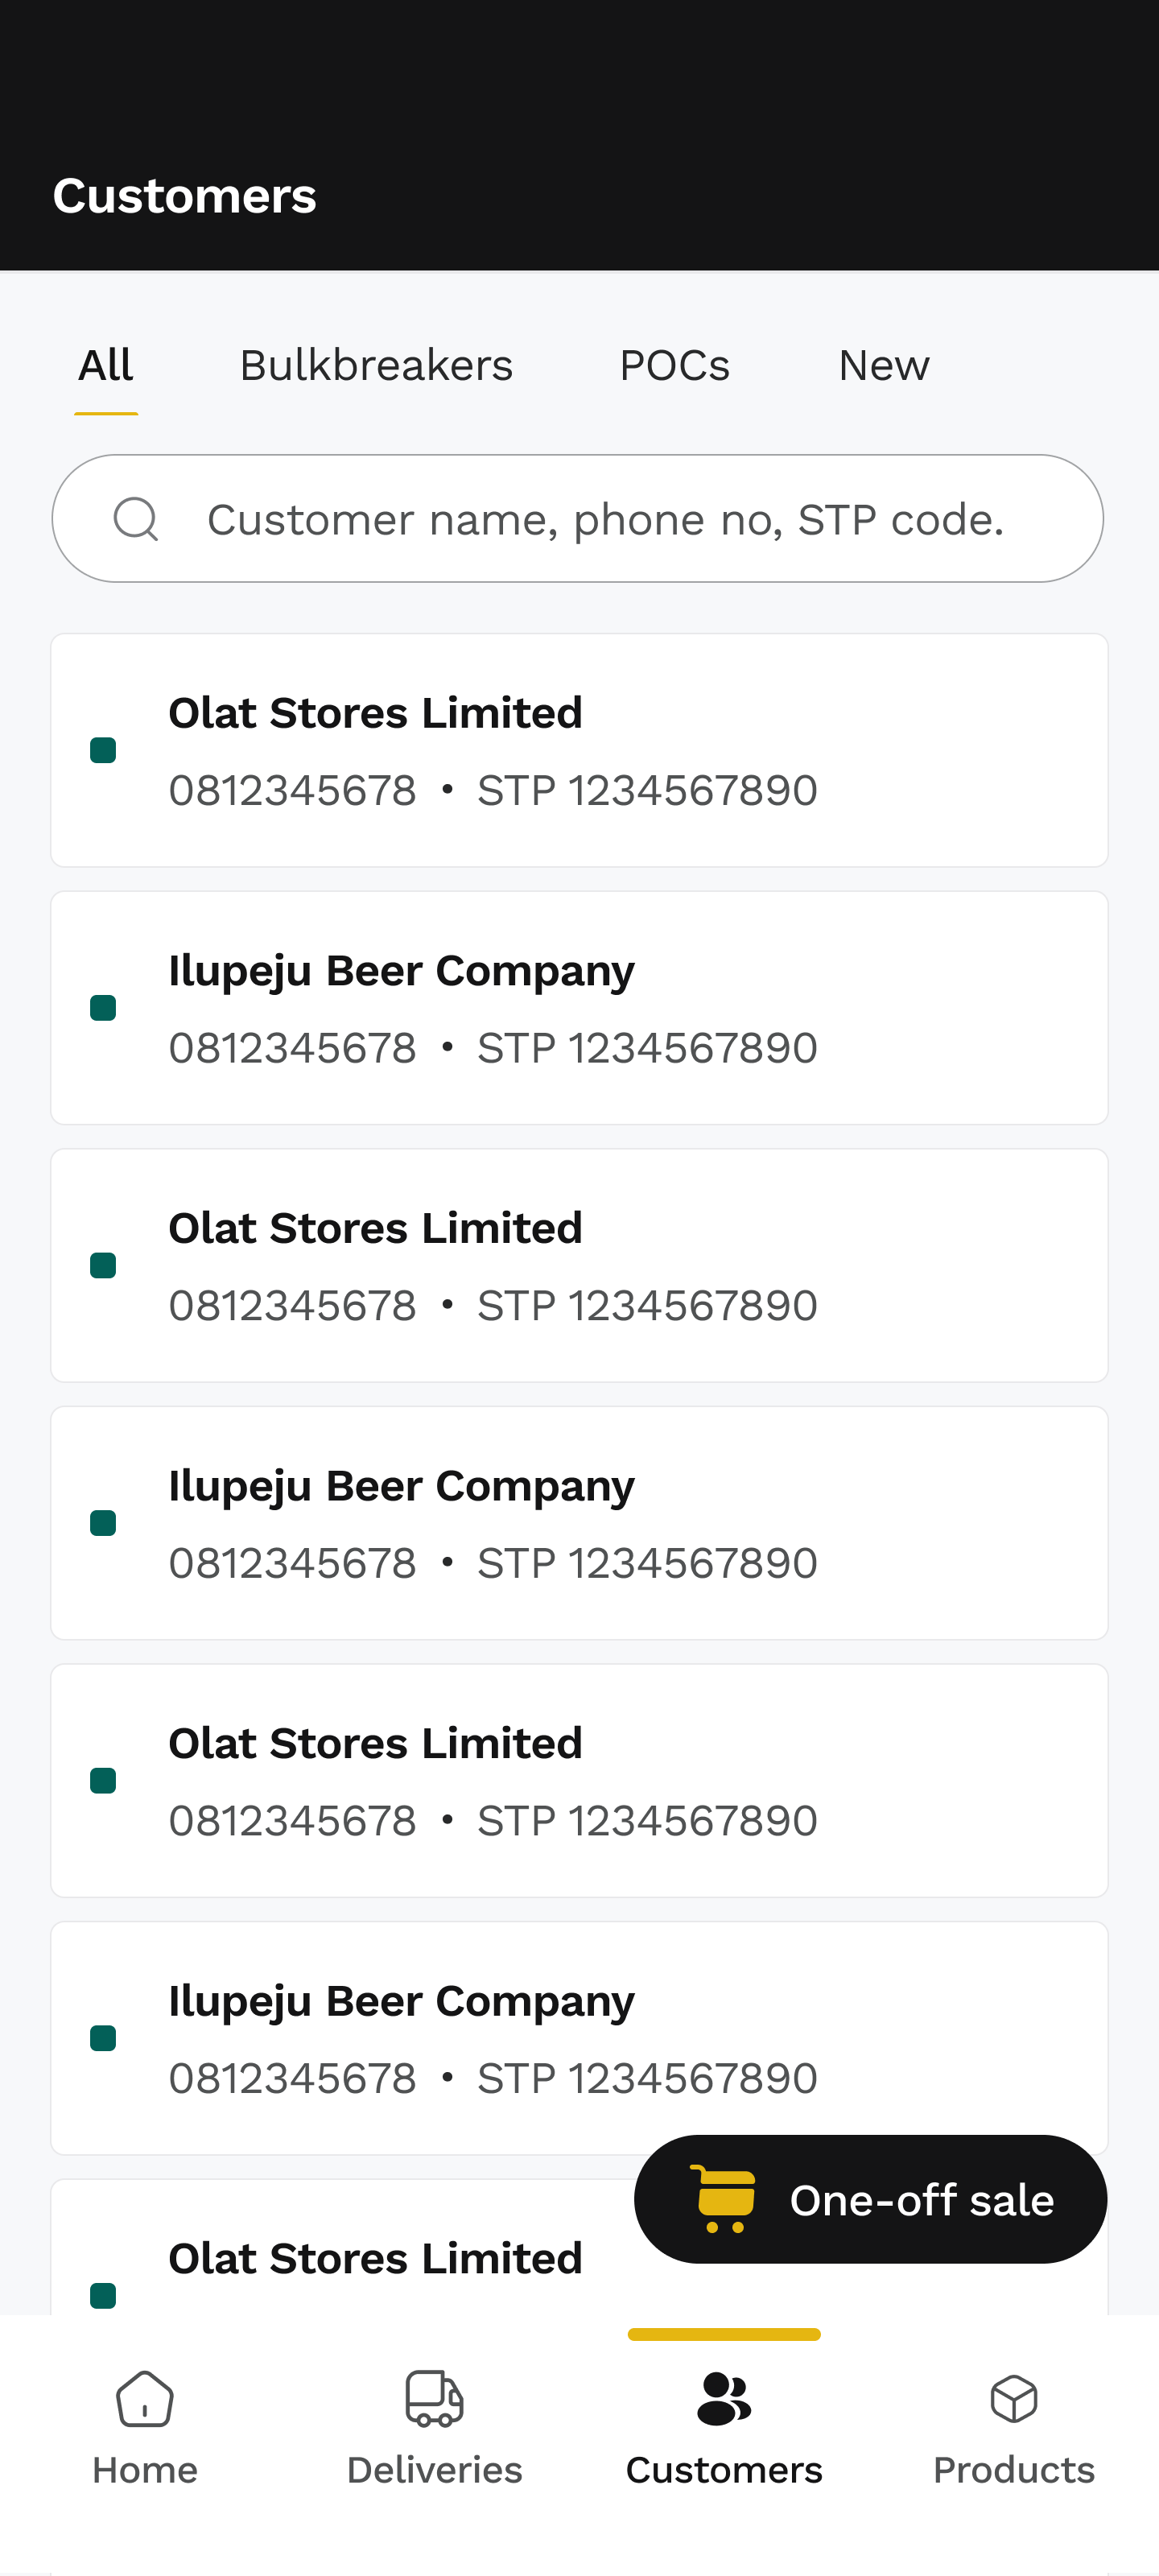Image resolution: width=1159 pixels, height=2576 pixels.
Task: Switch to the Bulkbreakers tab
Action: [376, 366]
